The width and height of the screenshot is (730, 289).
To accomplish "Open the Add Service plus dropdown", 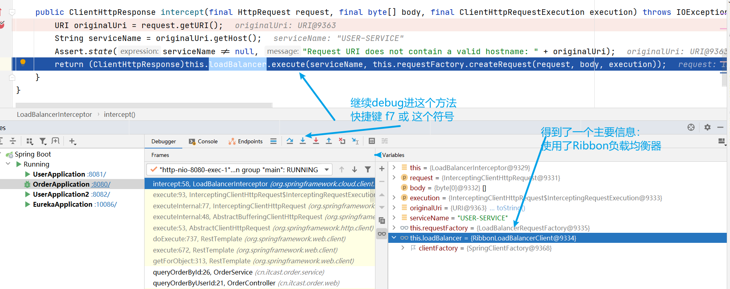I will click(x=72, y=141).
